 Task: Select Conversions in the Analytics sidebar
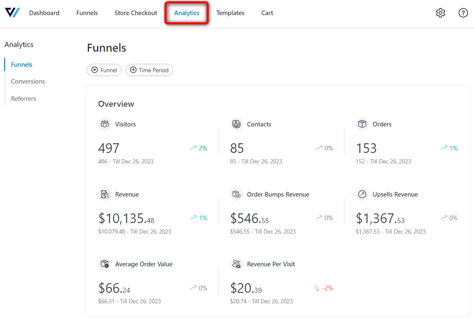(28, 81)
